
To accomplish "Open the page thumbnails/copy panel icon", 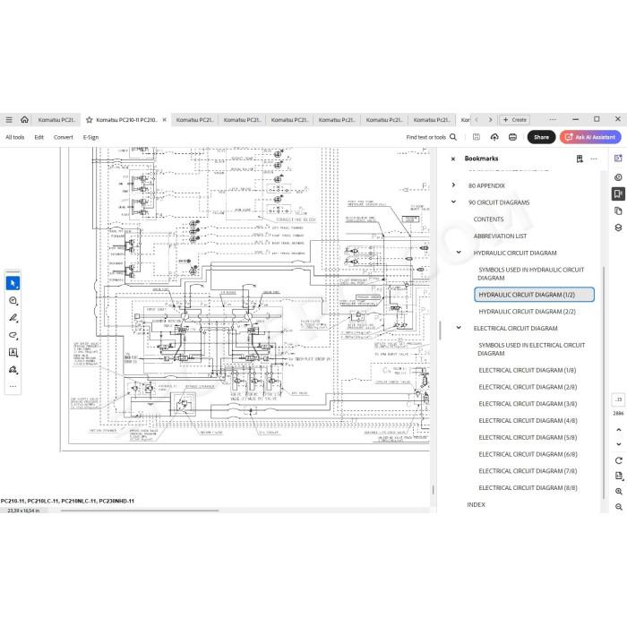I will (618, 210).
